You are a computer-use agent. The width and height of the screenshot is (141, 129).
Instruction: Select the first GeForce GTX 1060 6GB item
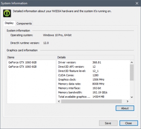click(x=23, y=62)
